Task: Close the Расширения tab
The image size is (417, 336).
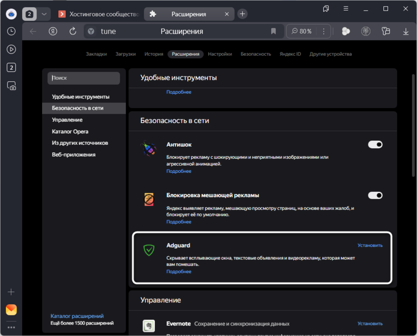Action: click(227, 14)
